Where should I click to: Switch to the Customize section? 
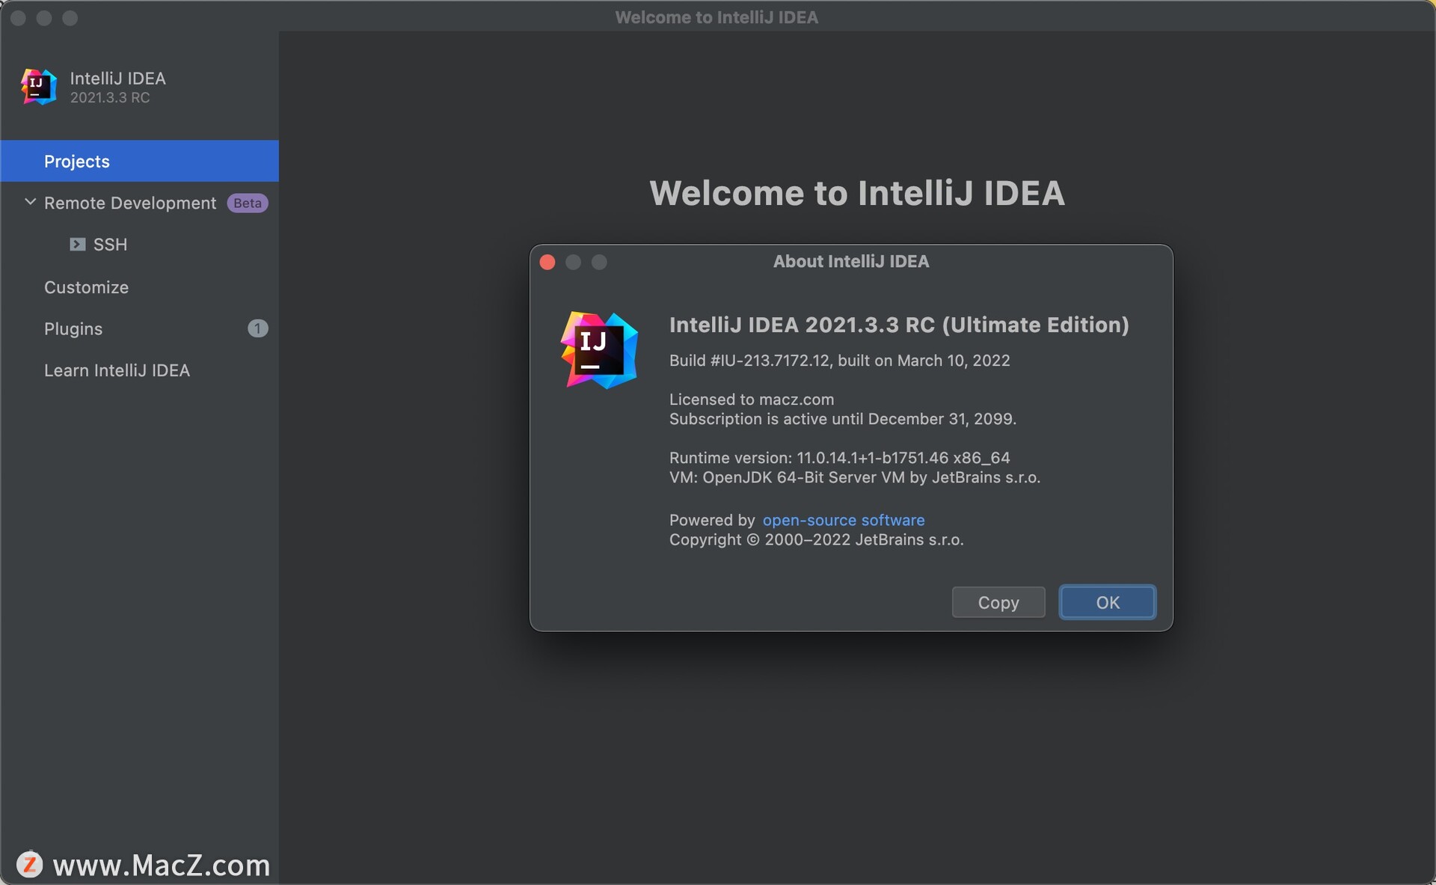(x=86, y=287)
